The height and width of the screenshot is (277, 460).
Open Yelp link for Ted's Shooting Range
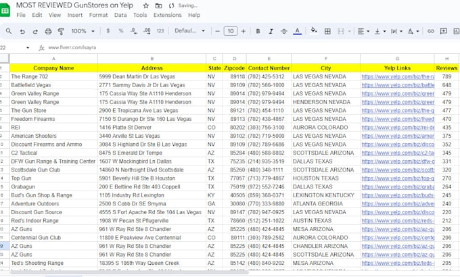pos(398,263)
